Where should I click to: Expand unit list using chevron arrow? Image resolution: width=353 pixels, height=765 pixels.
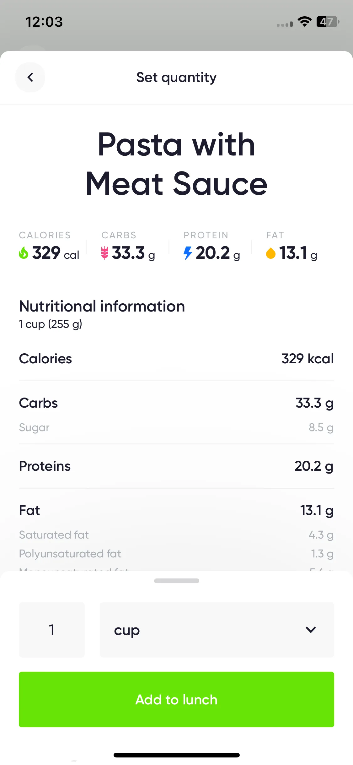311,630
